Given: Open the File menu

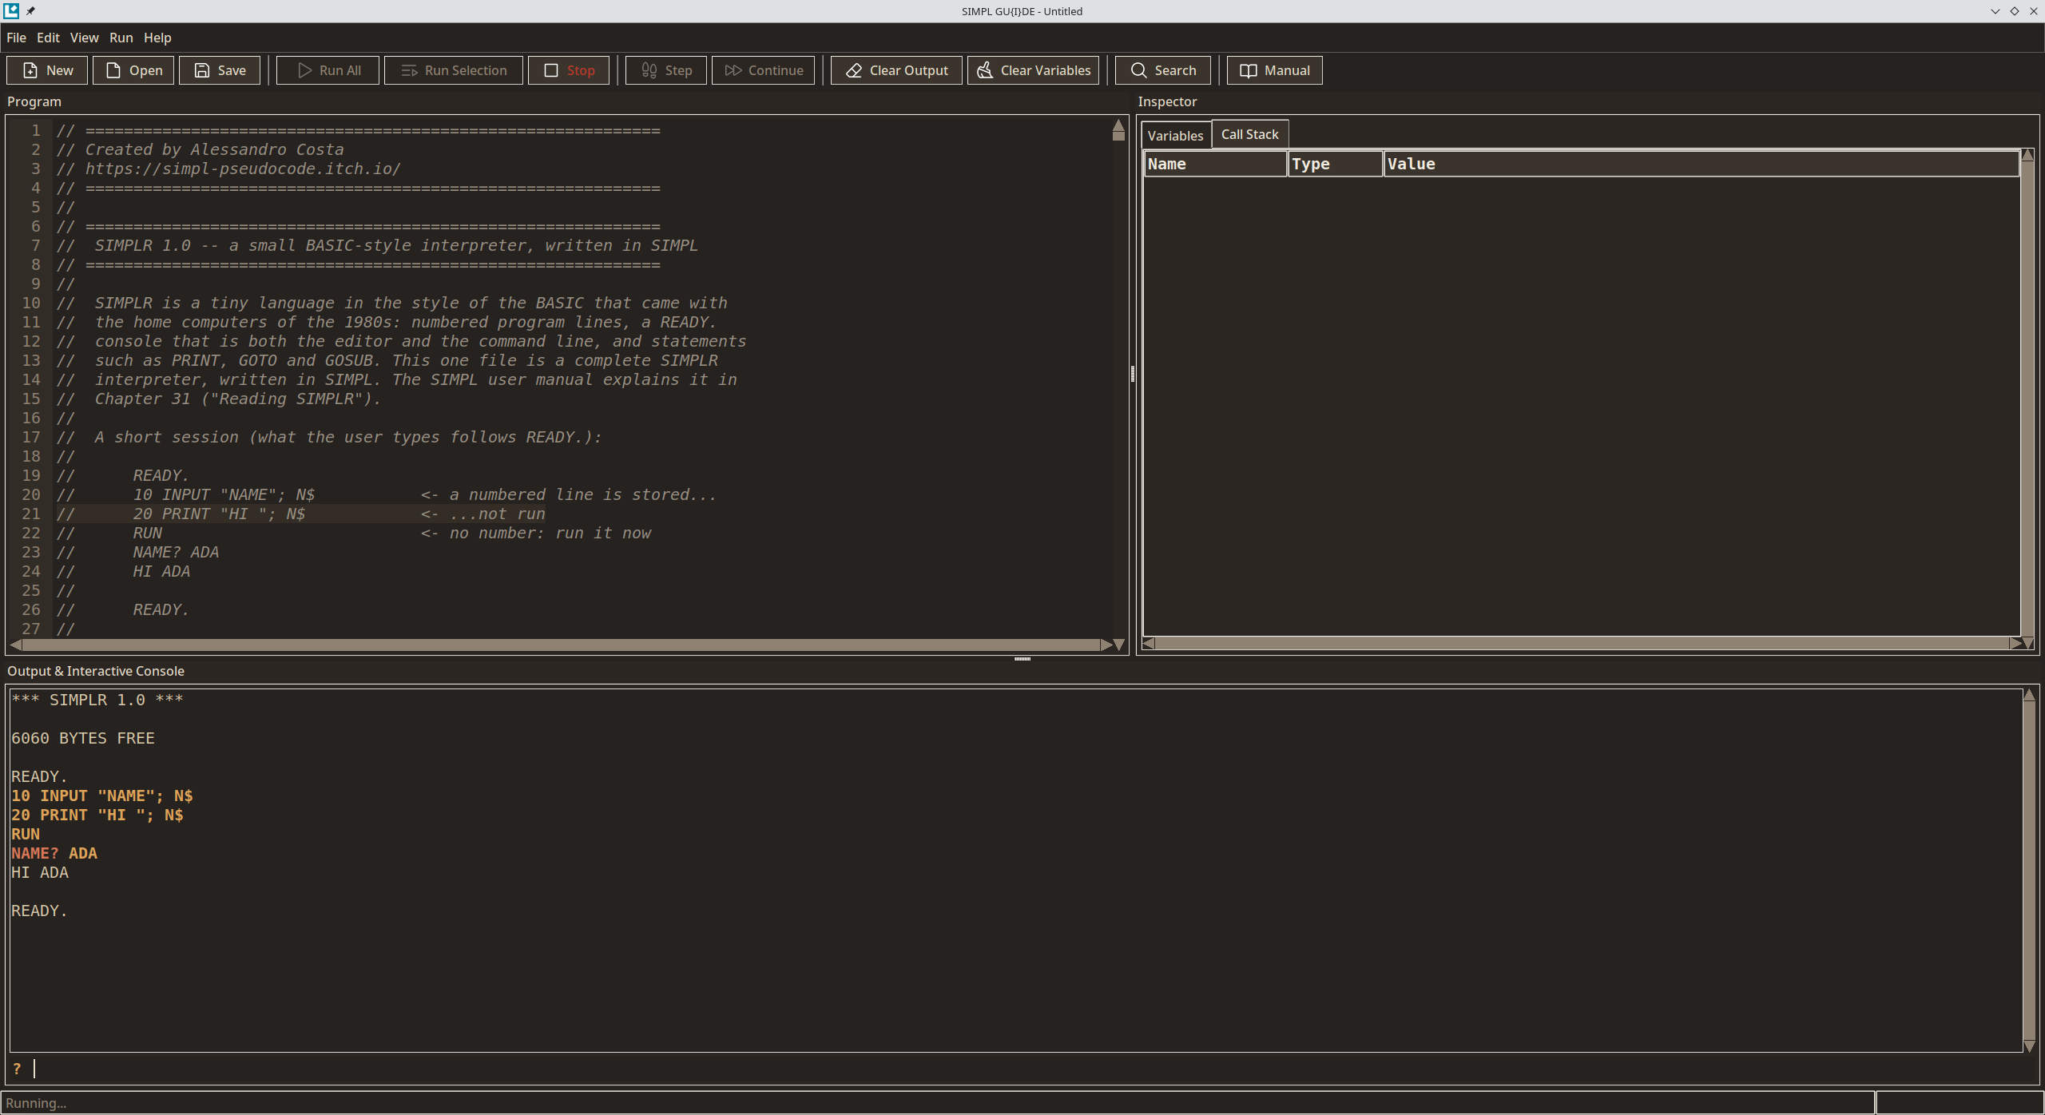Looking at the screenshot, I should click(16, 38).
